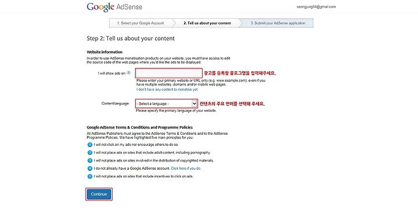Click the numbered bullet 1 icon for not clicking my ads

coord(90,145)
